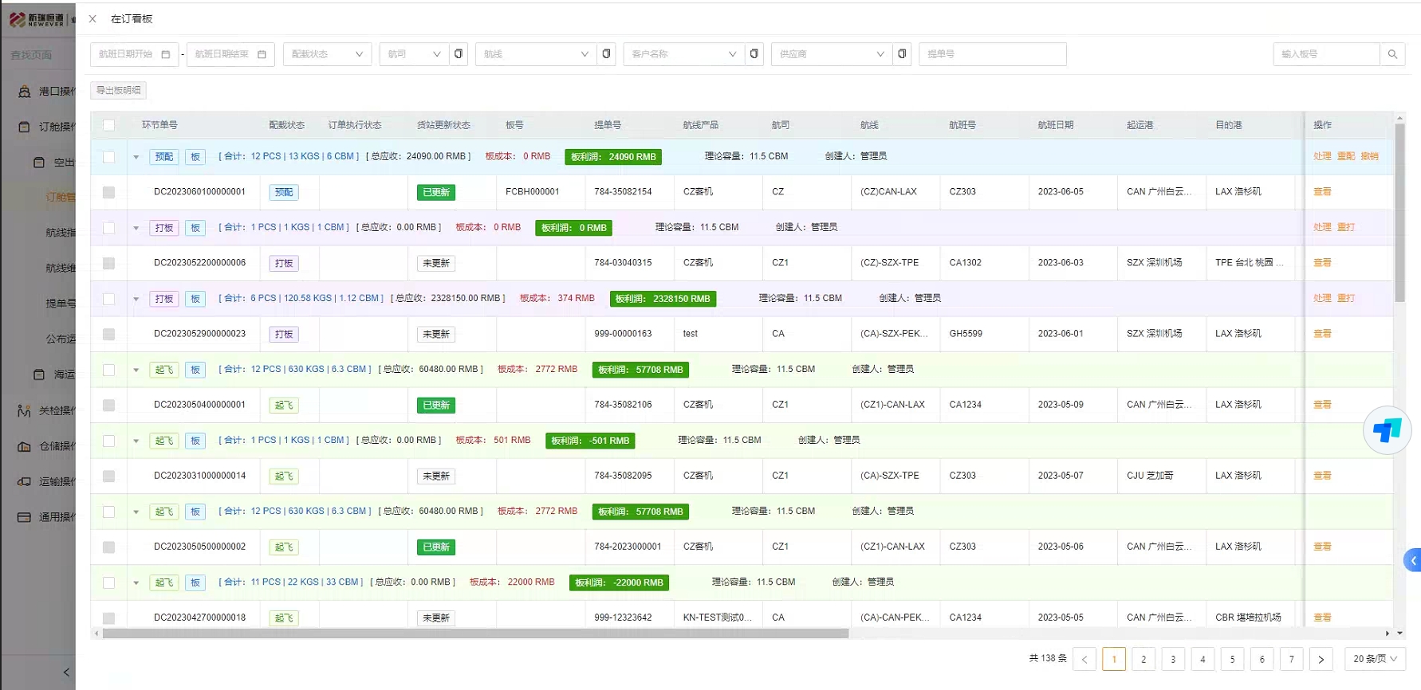The image size is (1421, 690).
Task: Collapse the 起飞 -501 RMB group row
Action: [136, 441]
